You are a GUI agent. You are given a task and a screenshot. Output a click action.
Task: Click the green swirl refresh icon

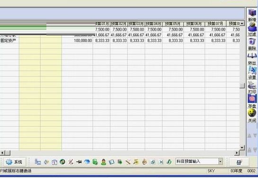[169, 162]
